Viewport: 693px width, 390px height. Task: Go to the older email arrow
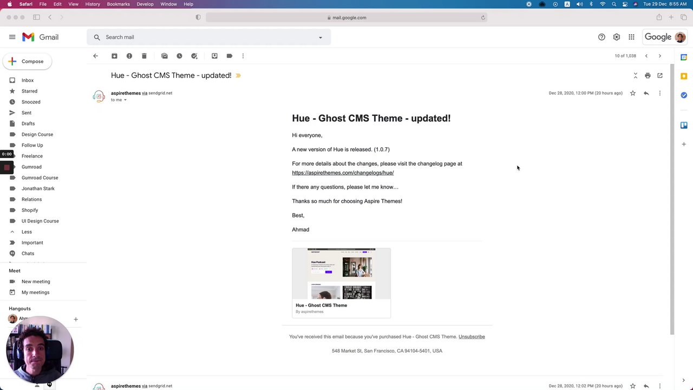pyautogui.click(x=659, y=56)
